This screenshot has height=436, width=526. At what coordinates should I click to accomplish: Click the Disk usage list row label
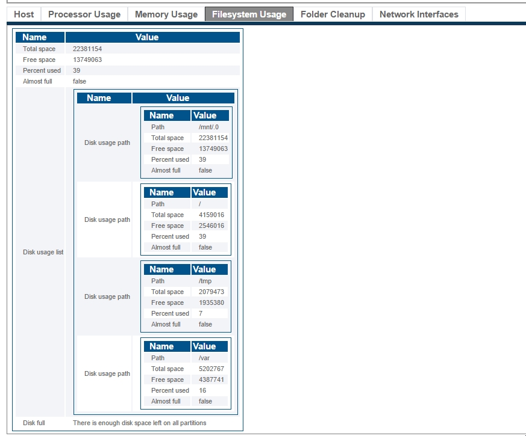click(43, 252)
